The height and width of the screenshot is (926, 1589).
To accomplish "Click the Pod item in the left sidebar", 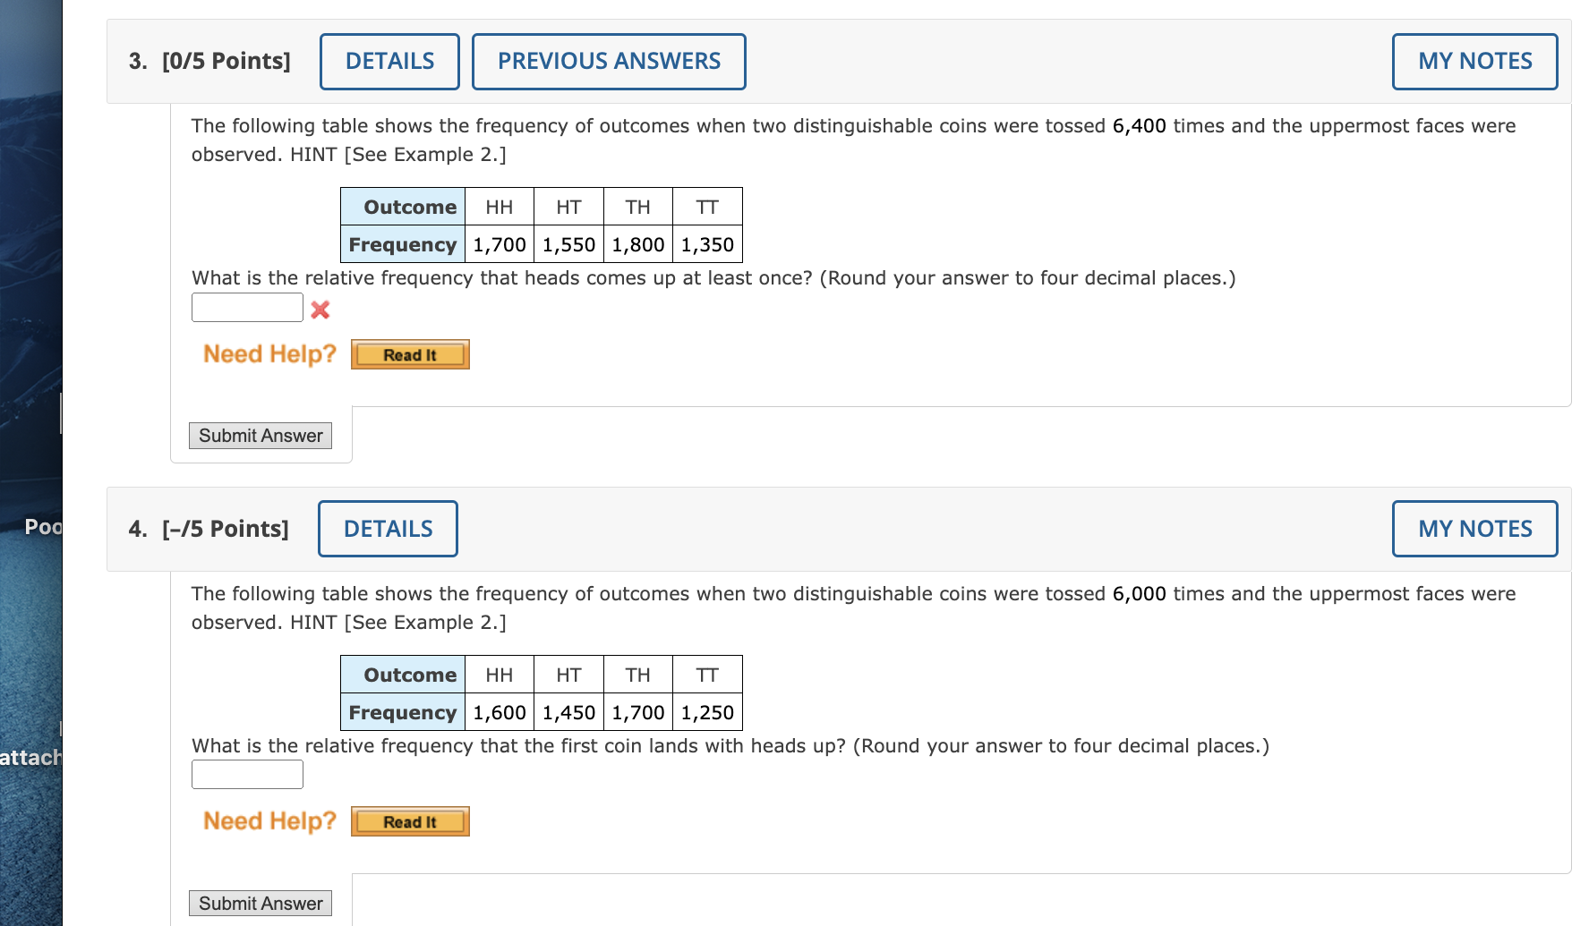I will [x=42, y=528].
